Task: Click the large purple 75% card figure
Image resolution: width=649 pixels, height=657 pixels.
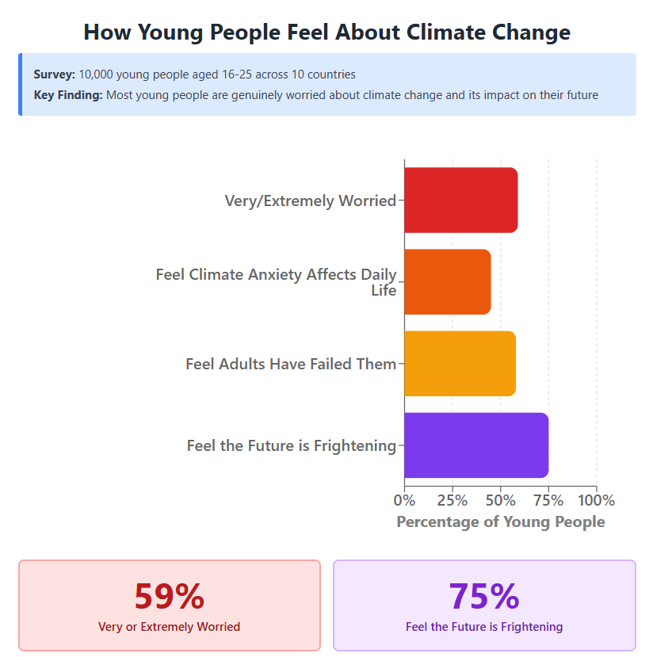Action: click(484, 596)
